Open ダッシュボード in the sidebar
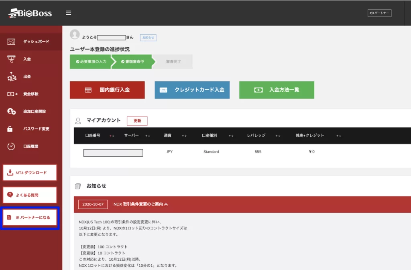 coord(36,41)
